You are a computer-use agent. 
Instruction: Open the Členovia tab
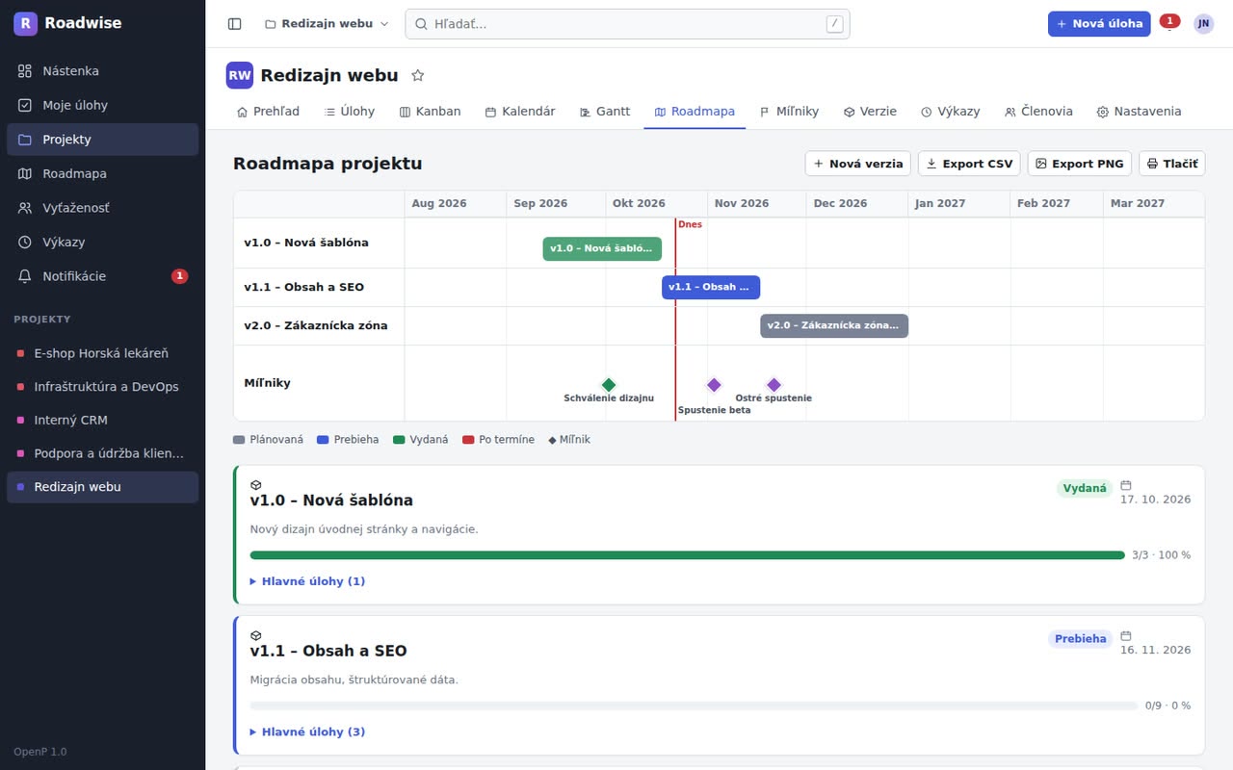point(1038,112)
